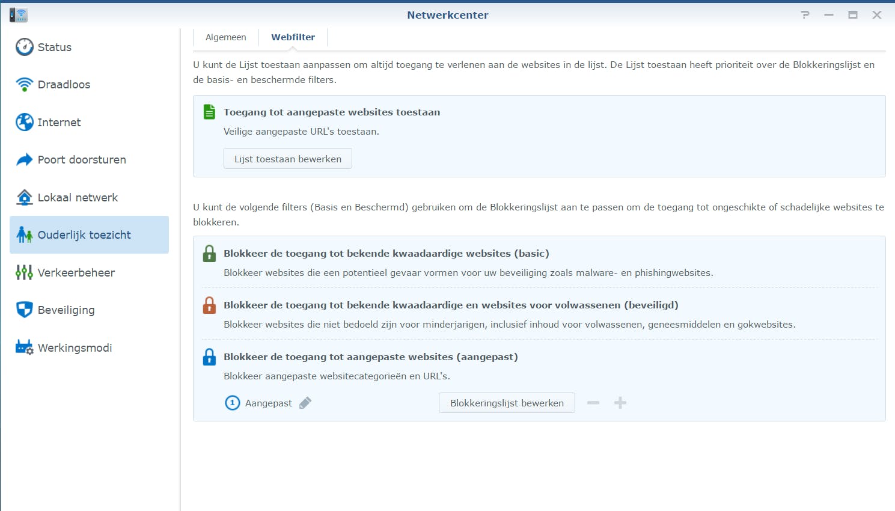Screen dimensions: 895x511
Task: Open the Status section icon
Action: (x=25, y=47)
